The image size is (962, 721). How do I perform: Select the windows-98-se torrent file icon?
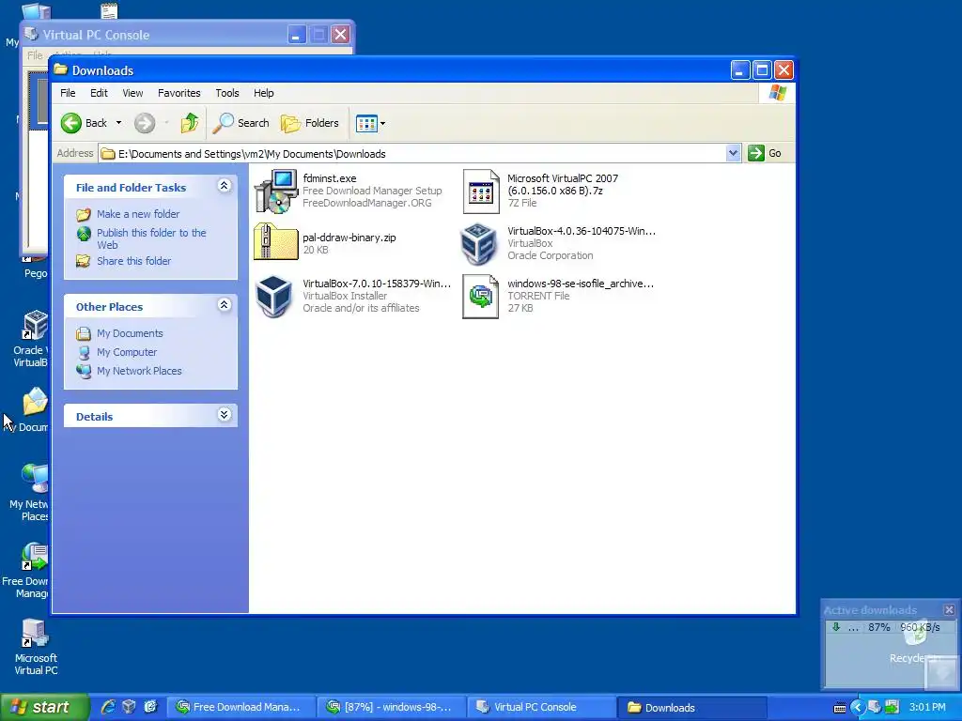[x=480, y=297]
